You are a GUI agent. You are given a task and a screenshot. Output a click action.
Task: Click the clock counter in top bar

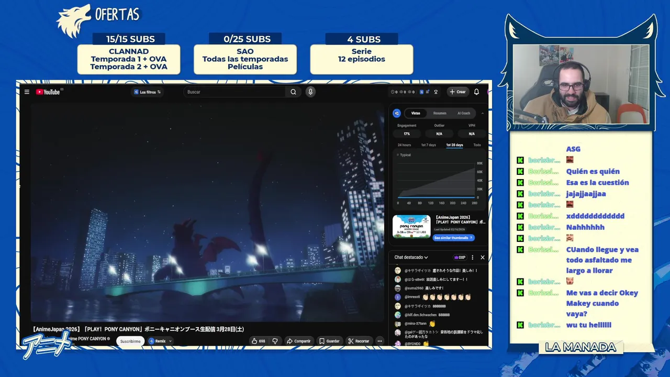(394, 92)
